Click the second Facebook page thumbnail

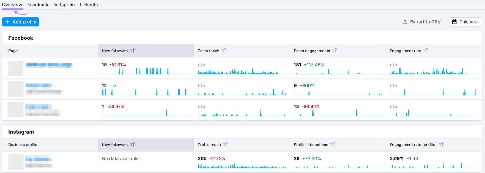15,89
